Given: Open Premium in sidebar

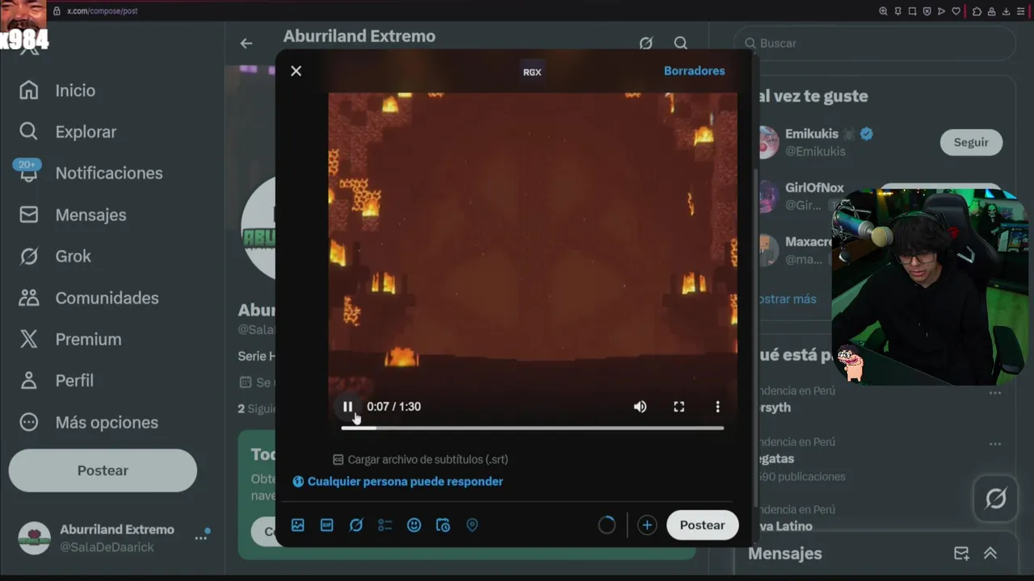Looking at the screenshot, I should pos(70,340).
